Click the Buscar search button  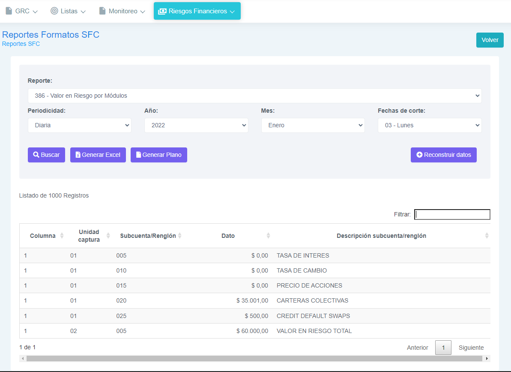coord(46,155)
